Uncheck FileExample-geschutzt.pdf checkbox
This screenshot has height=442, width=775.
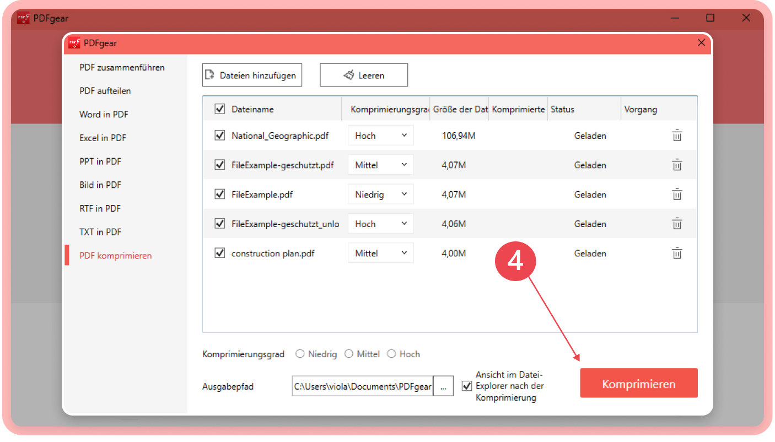click(219, 165)
